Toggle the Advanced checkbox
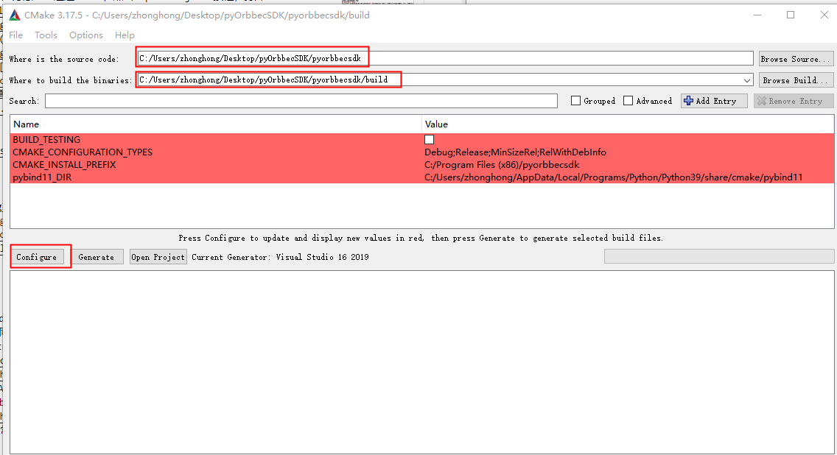Image resolution: width=837 pixels, height=455 pixels. tap(628, 101)
